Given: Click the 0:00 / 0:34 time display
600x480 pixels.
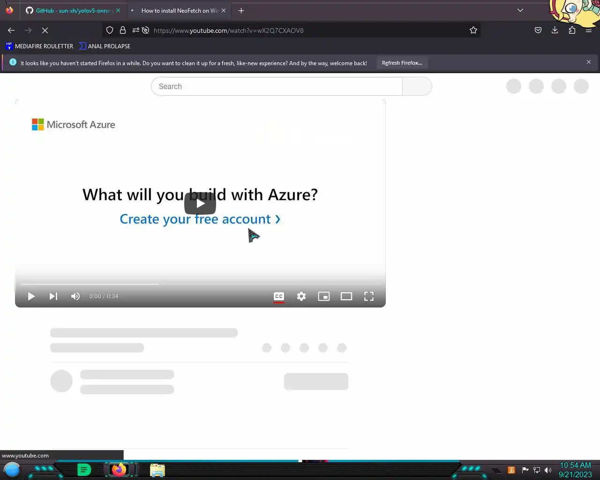Looking at the screenshot, I should [x=104, y=296].
